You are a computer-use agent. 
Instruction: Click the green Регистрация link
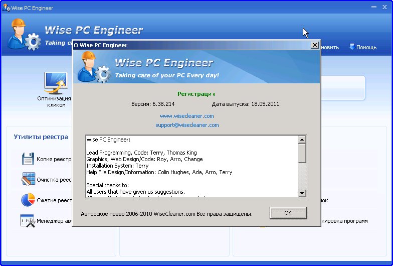196,94
